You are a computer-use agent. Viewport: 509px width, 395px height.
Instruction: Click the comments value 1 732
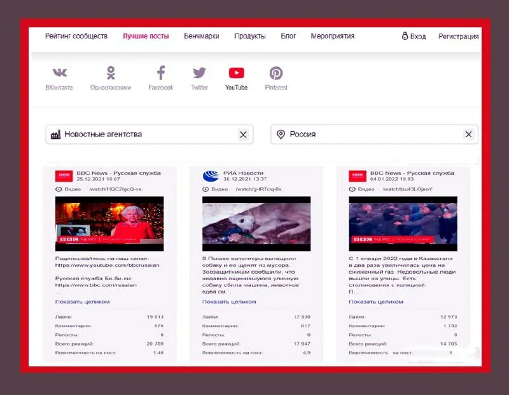point(450,326)
